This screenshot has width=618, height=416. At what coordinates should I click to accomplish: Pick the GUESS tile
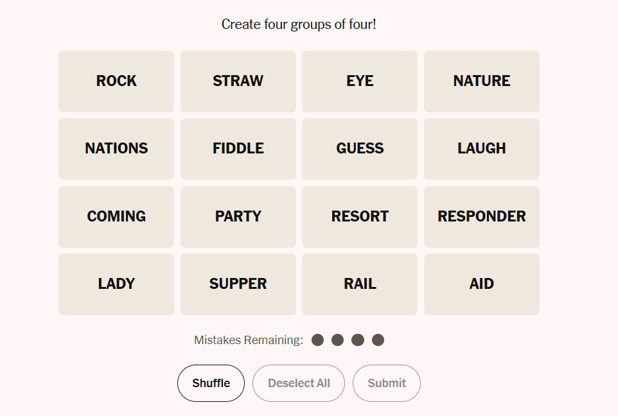360,149
